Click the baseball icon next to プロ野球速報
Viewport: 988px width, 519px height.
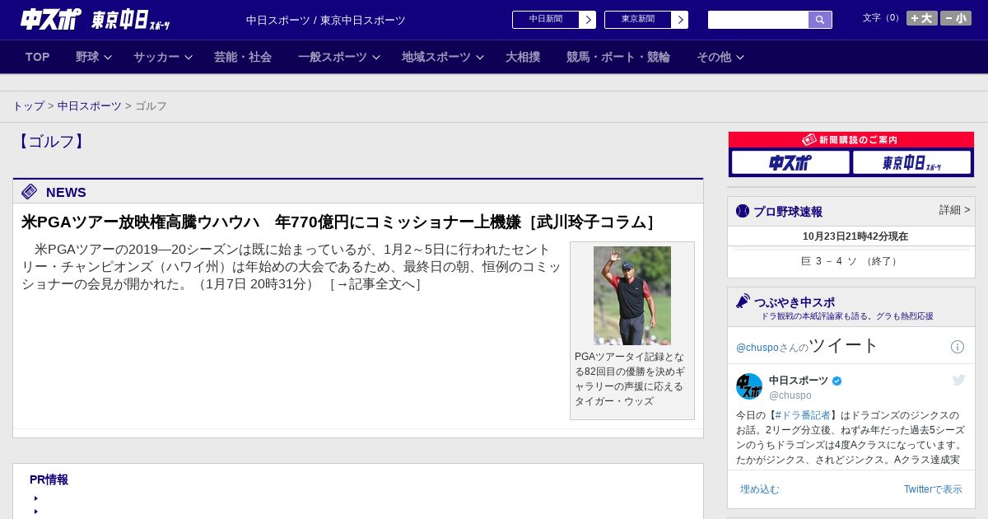tap(743, 211)
